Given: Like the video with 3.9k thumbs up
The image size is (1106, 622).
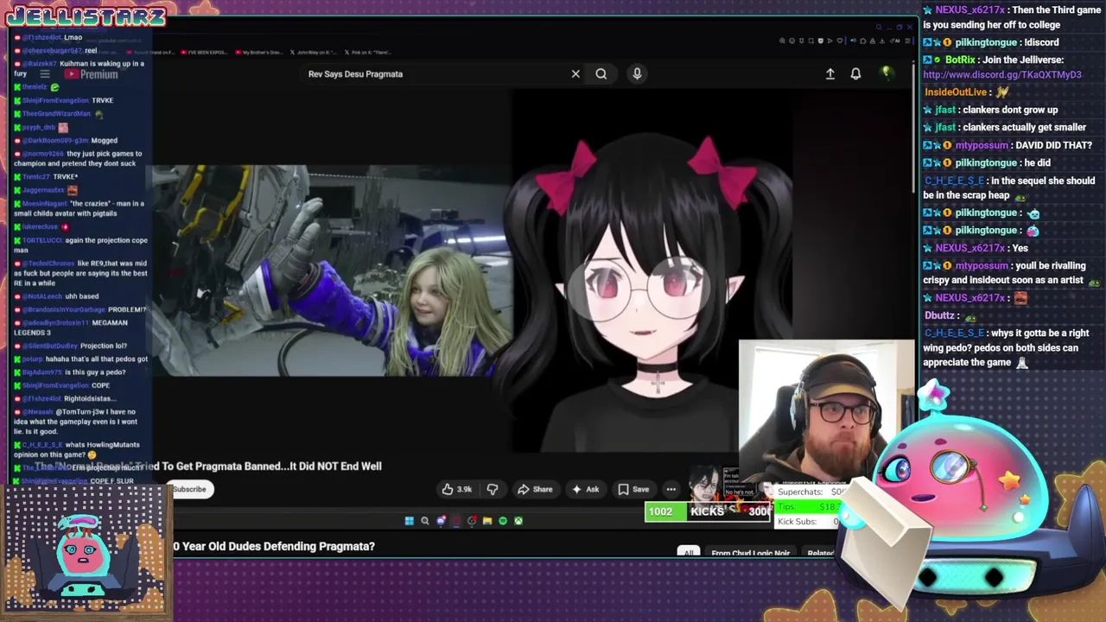Looking at the screenshot, I should 456,489.
